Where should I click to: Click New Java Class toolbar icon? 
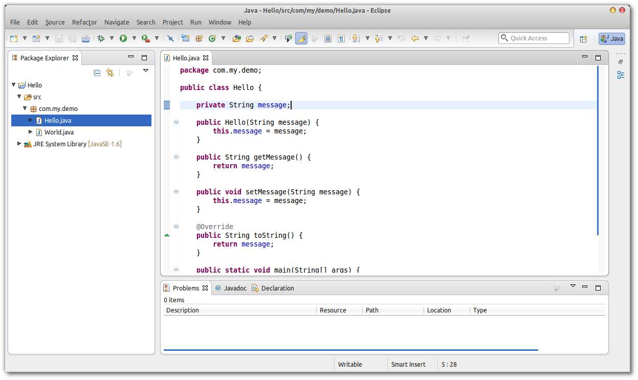click(x=212, y=38)
